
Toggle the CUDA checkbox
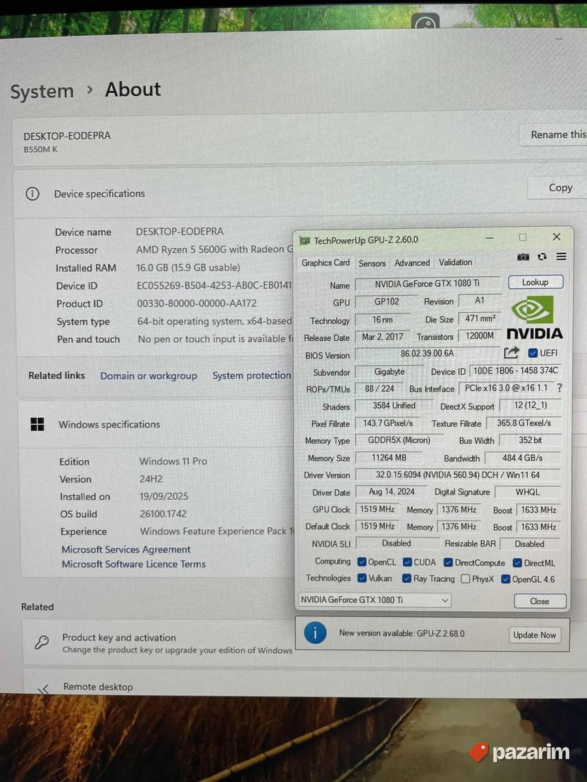(x=407, y=562)
